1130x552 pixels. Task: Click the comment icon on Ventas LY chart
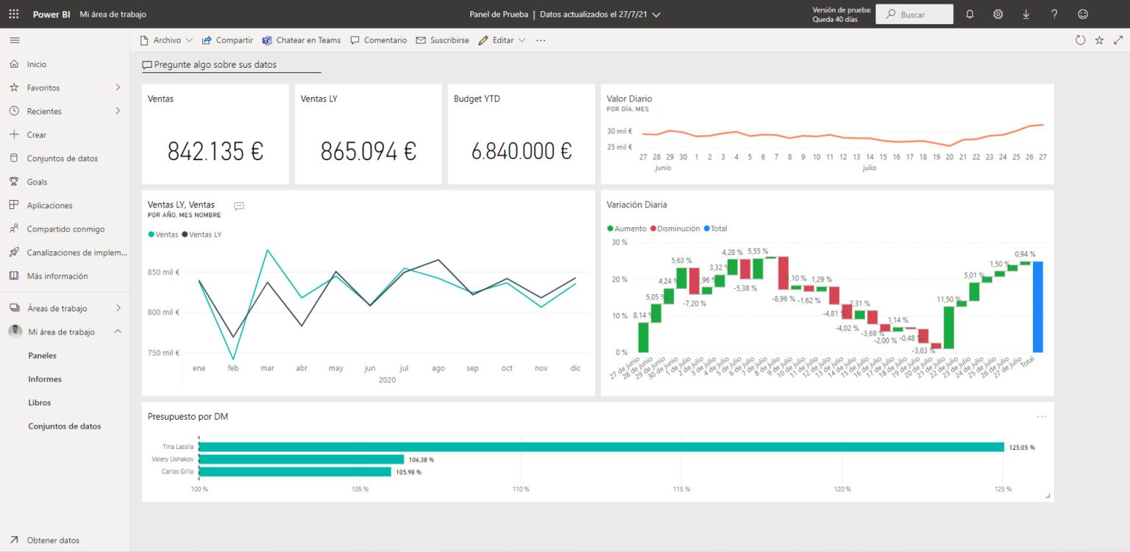point(238,207)
